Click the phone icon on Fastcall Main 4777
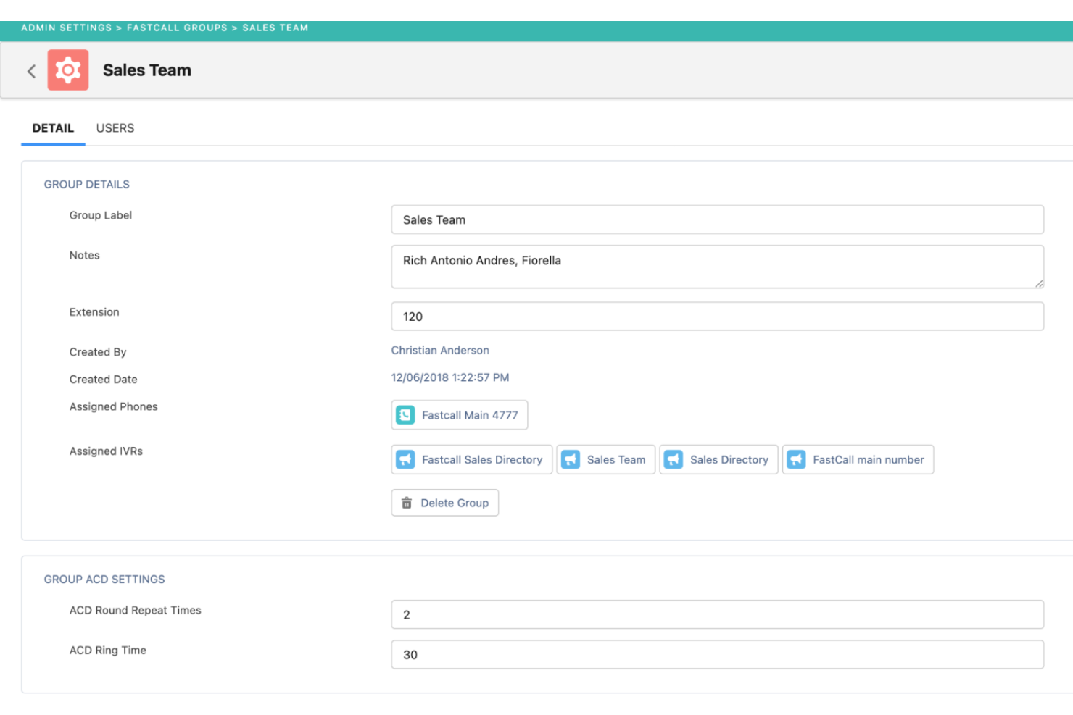Viewport: 1073px width, 715px height. 407,414
